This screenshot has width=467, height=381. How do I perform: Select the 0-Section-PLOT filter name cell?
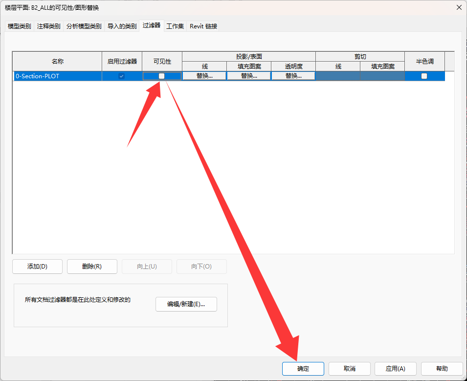coord(58,76)
